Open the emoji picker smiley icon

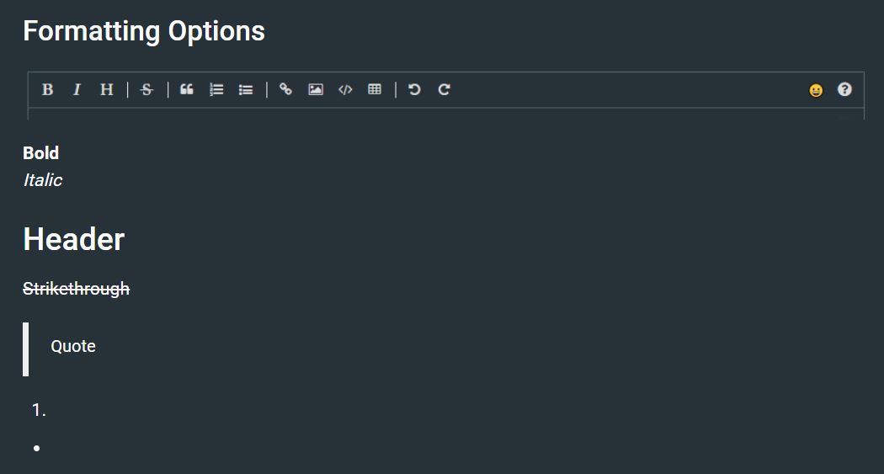click(x=816, y=90)
